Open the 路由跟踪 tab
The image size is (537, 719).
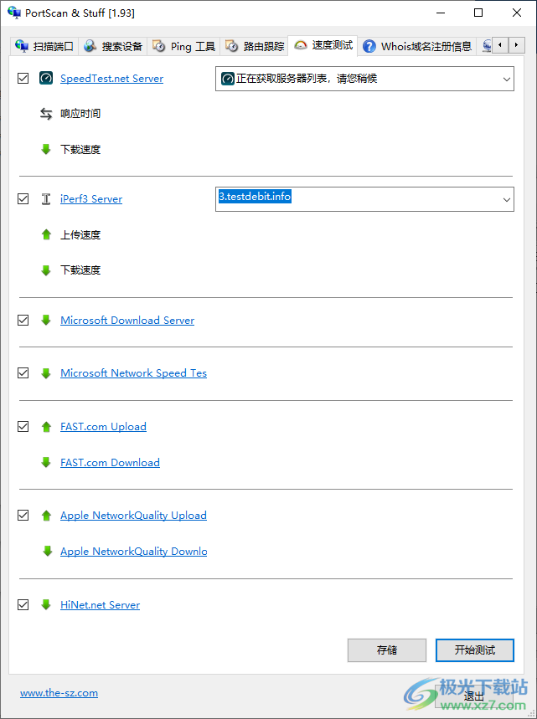(x=255, y=46)
